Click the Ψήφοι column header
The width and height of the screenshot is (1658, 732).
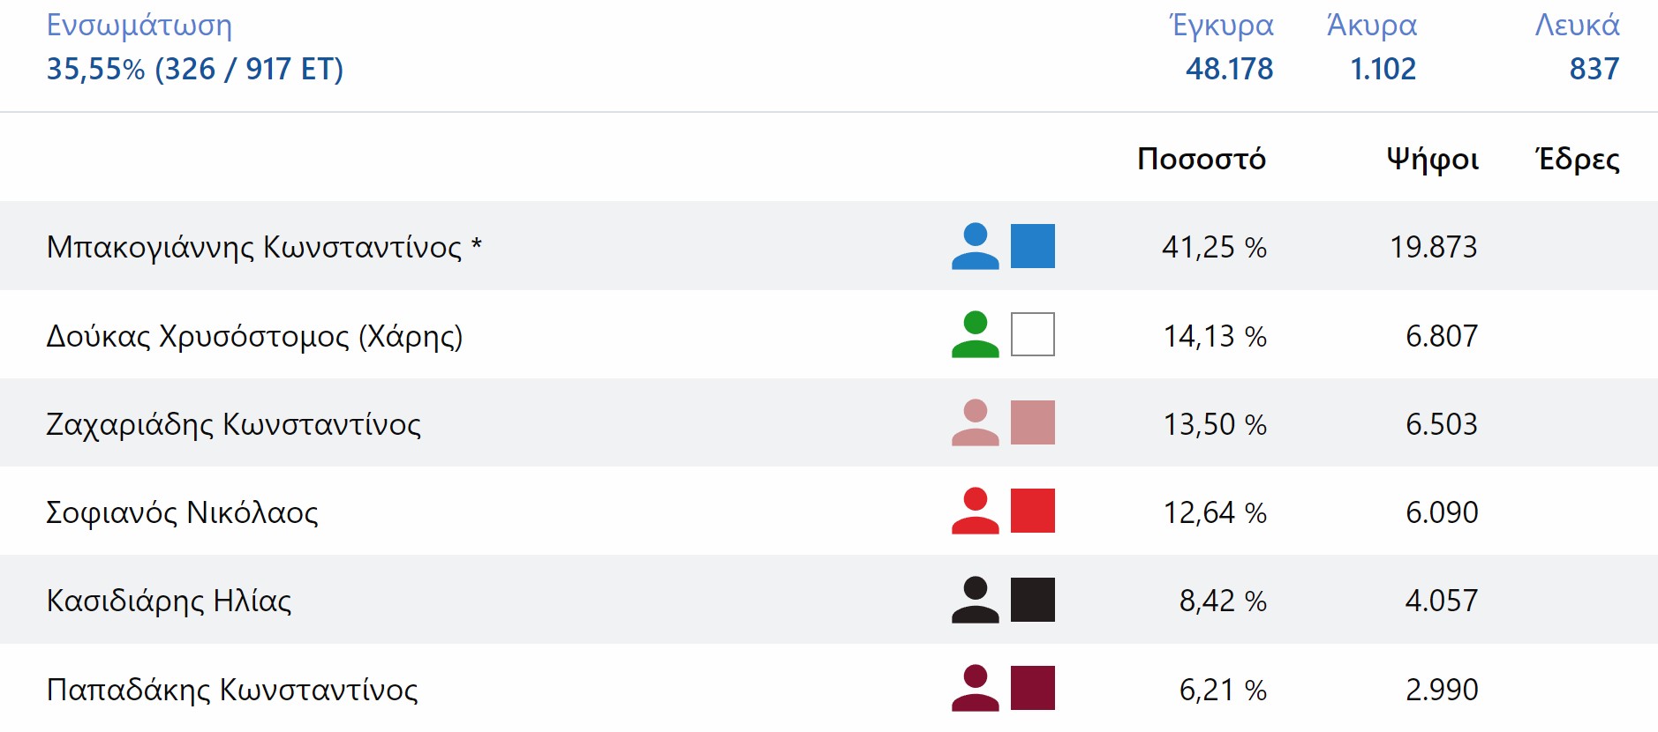1432,159
